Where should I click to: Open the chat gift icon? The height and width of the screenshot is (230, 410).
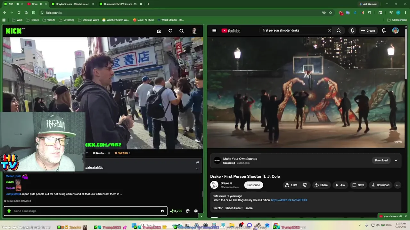click(x=9, y=211)
